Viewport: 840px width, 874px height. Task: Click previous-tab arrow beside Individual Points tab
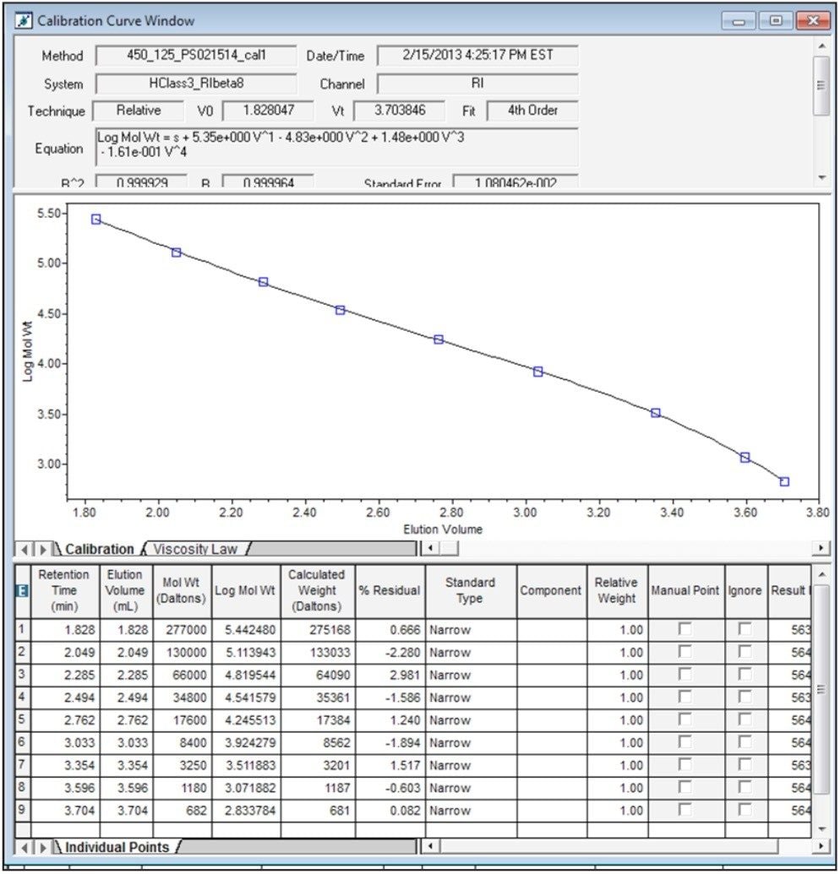pos(24,848)
